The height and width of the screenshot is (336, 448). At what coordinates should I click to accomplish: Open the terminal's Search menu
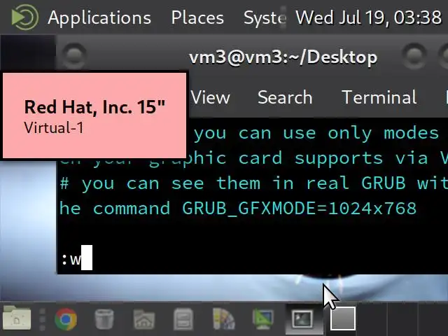coord(285,98)
